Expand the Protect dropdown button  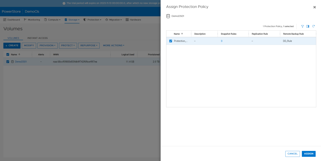68,46
